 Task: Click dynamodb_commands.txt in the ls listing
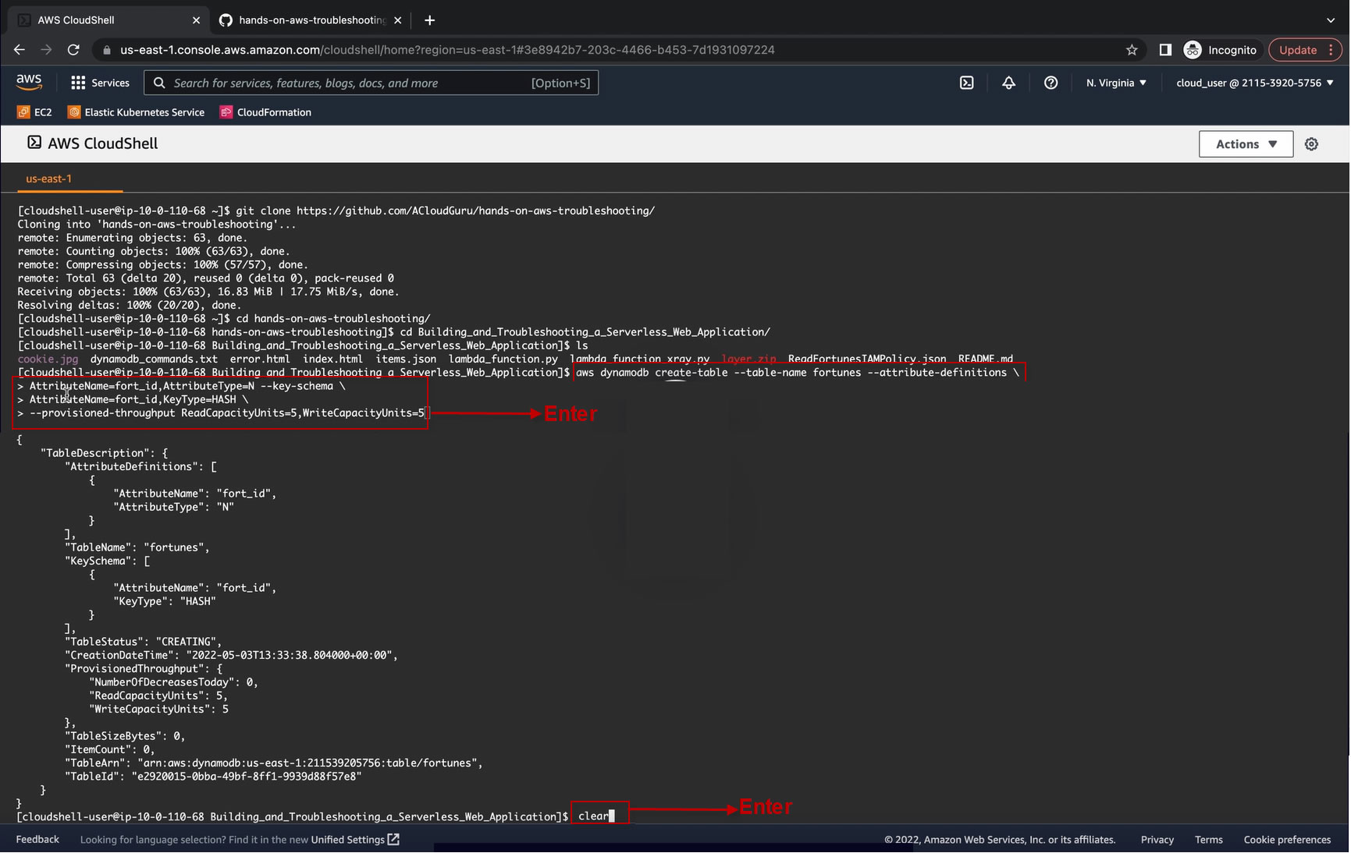pos(154,359)
